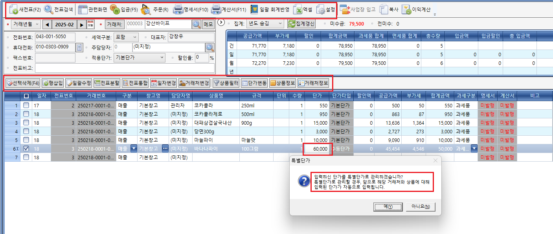Search 주담당자 with the magnifier icon
The width and height of the screenshot is (553, 234).
[x=210, y=48]
